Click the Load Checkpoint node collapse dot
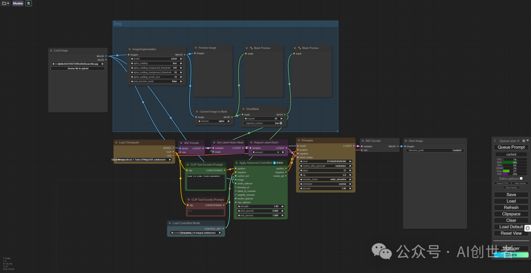531x273 pixels. click(117, 143)
